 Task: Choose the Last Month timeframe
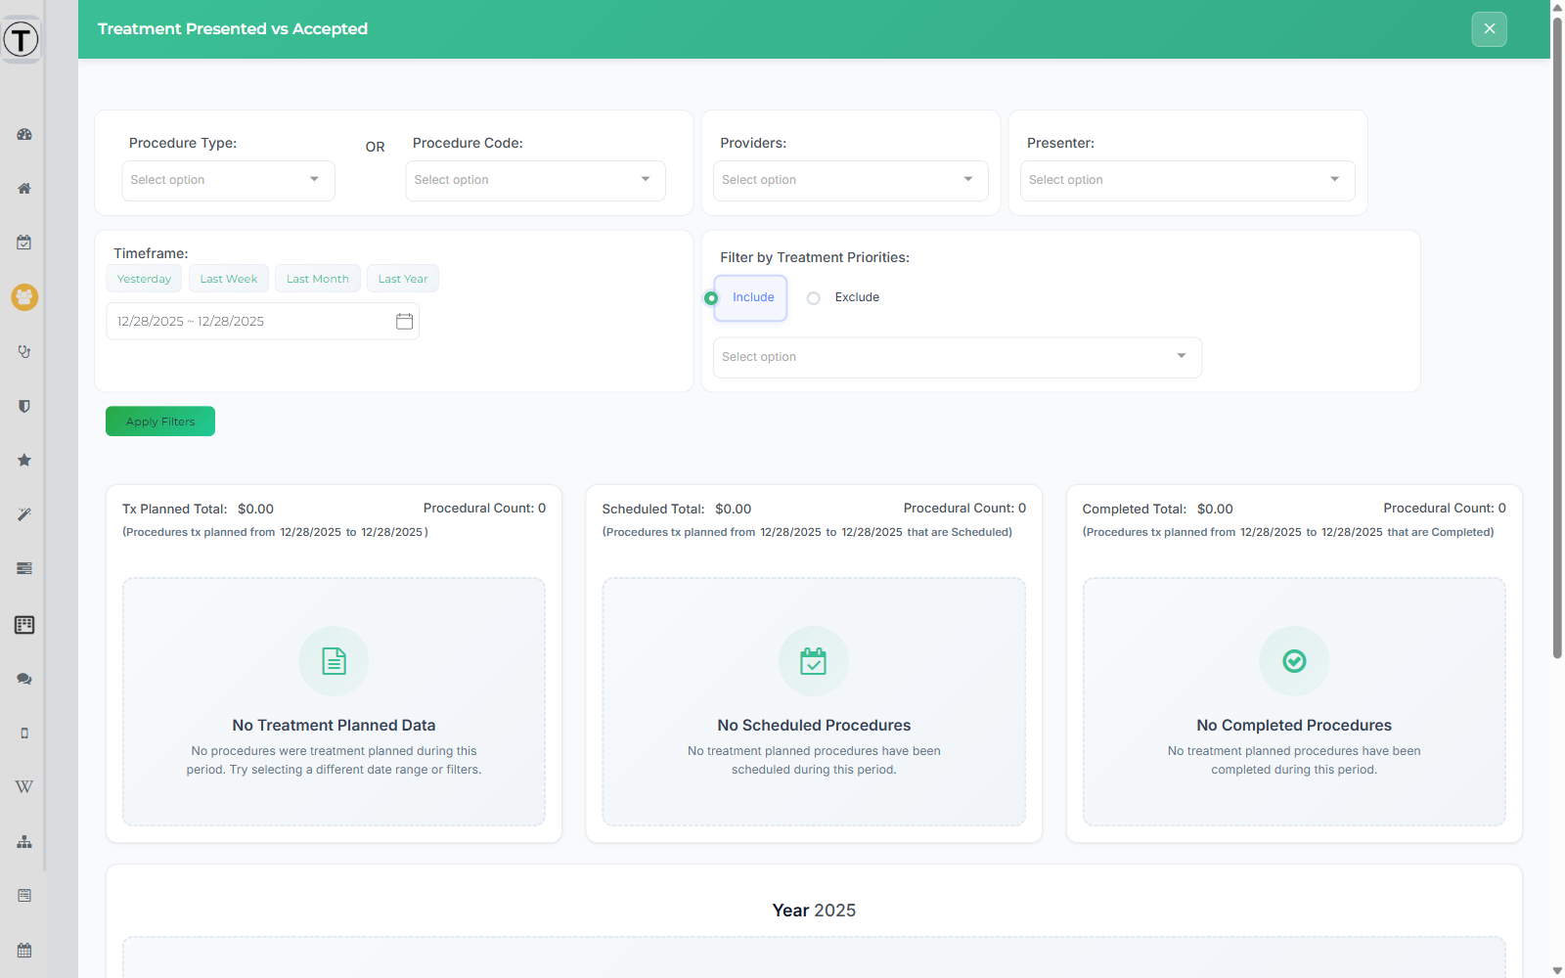pos(318,279)
